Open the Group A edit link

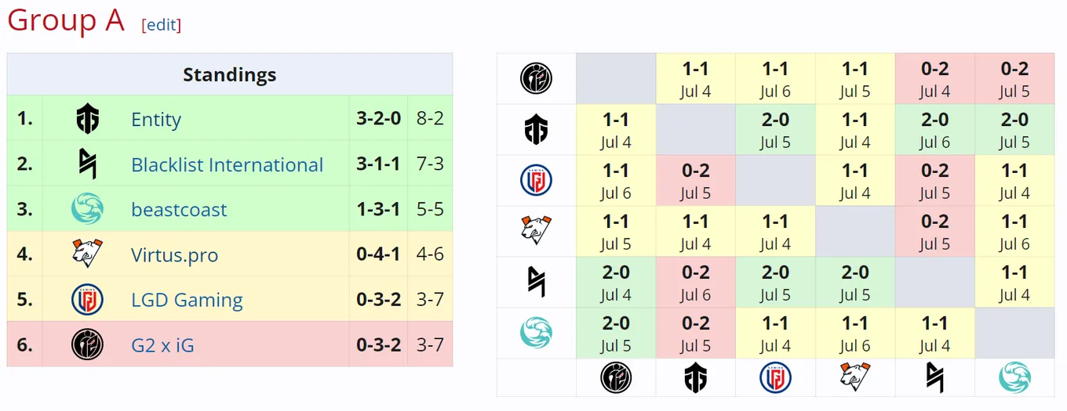point(162,24)
